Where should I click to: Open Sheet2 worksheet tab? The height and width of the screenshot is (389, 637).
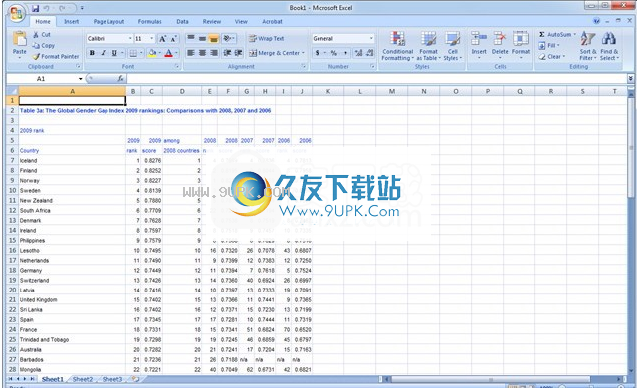point(83,379)
